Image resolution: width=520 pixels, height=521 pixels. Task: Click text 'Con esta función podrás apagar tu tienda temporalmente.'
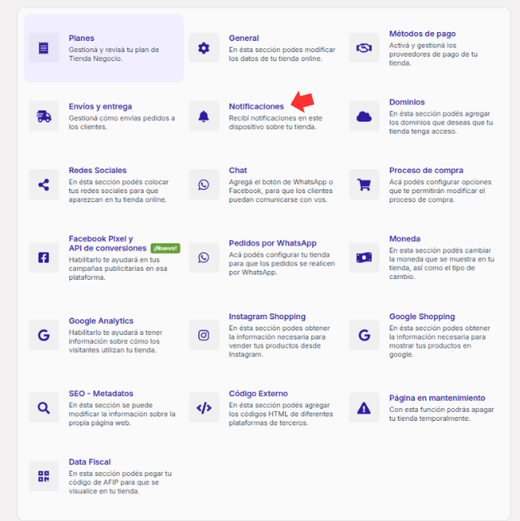pos(441,414)
